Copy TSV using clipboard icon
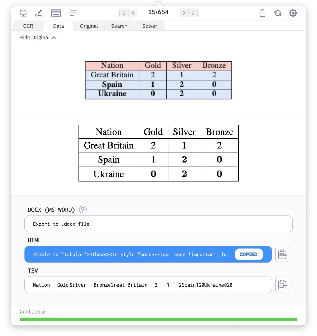This screenshot has width=317, height=336. pos(282,285)
